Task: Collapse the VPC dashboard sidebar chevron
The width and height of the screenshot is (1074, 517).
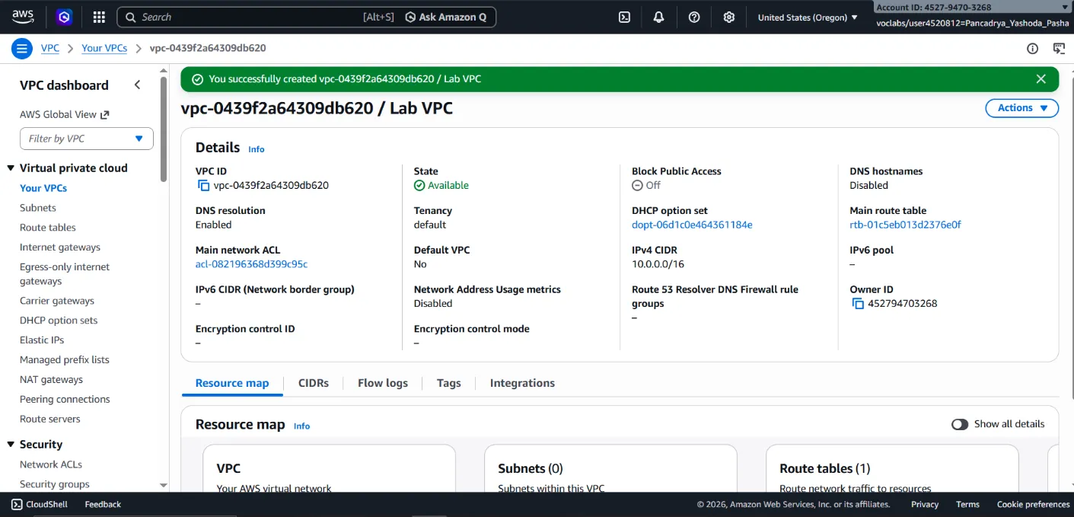Action: pos(137,85)
